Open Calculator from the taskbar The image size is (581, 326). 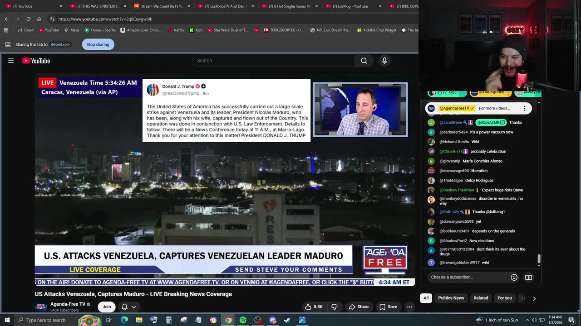(x=168, y=320)
